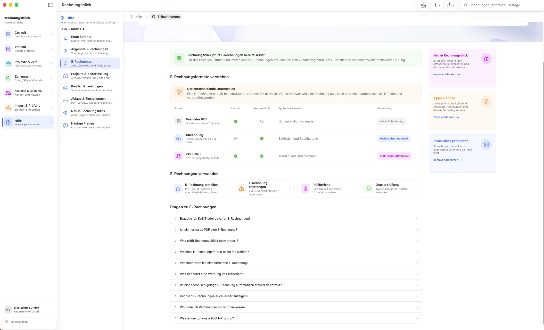Click Normales PDF document icon
Viewport: 544px width, 330px height.
pos(178,121)
